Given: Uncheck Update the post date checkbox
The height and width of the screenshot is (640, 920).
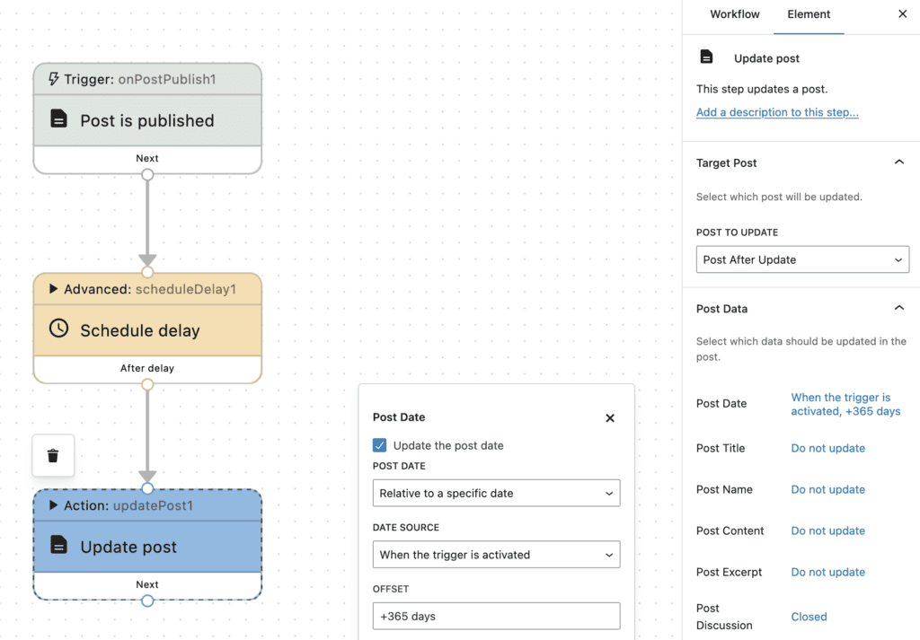Looking at the screenshot, I should tap(380, 445).
